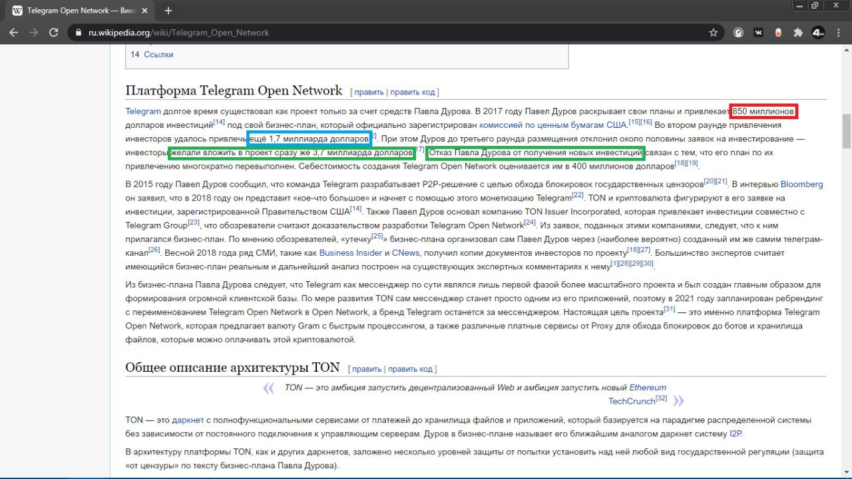Viewport: 852px width, 479px height.
Task: Follow the Ethereum link in the quote
Action: [x=648, y=388]
